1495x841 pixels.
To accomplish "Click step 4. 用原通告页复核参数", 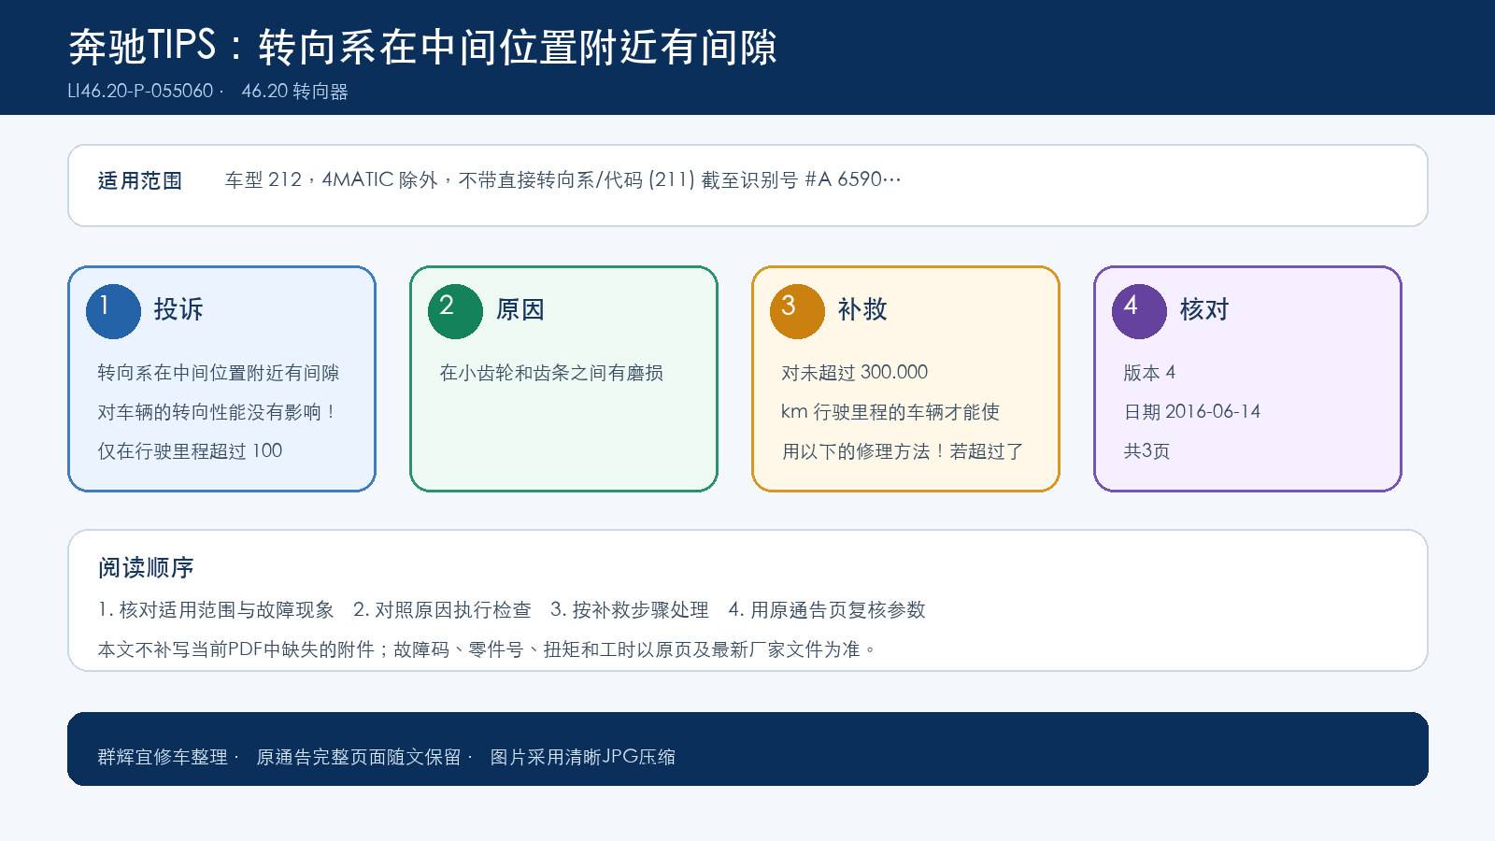I will 827,610.
